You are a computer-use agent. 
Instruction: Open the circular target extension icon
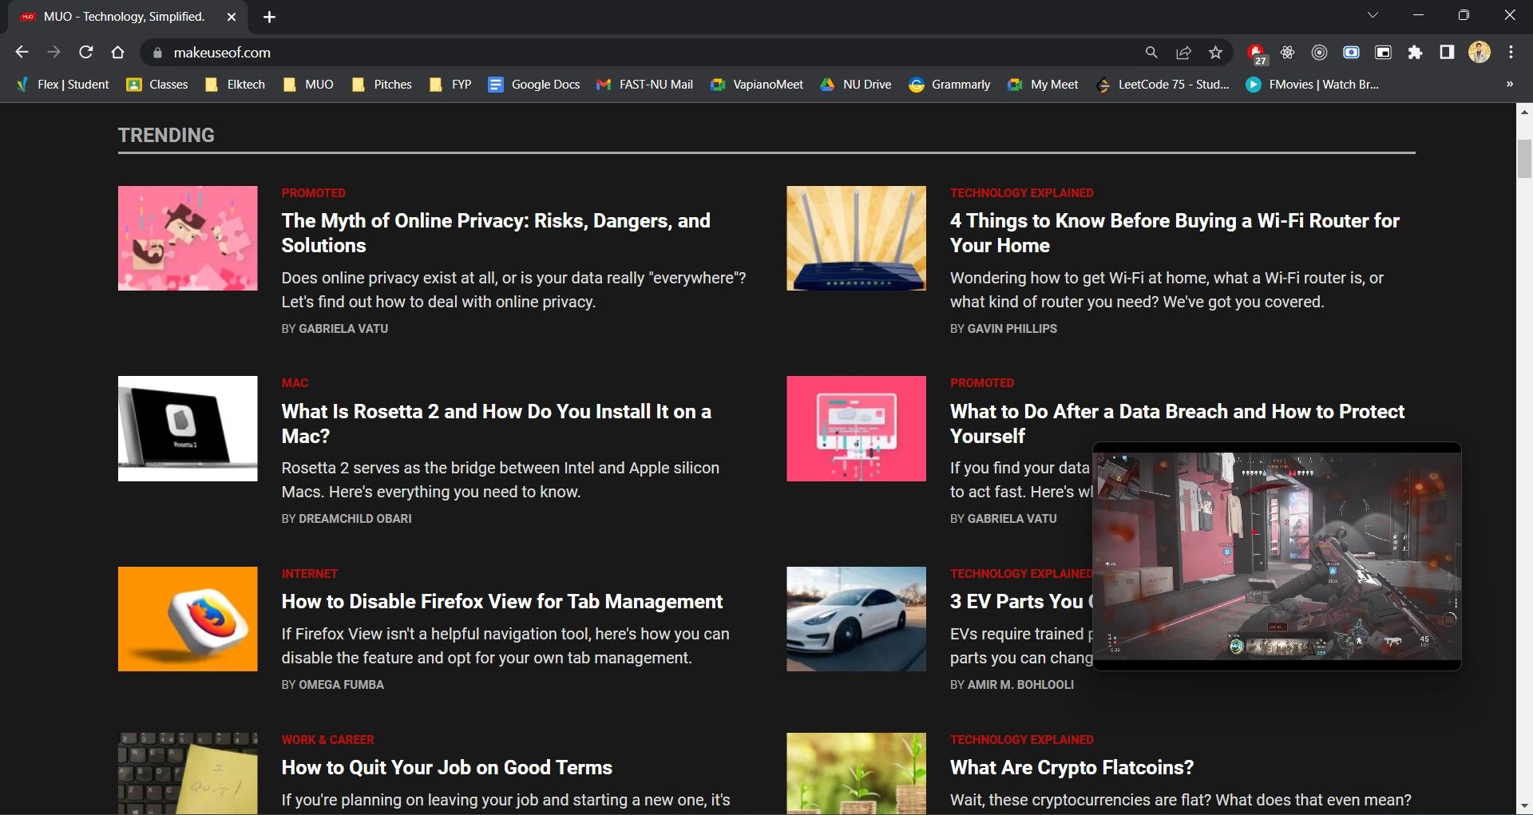click(x=1319, y=52)
